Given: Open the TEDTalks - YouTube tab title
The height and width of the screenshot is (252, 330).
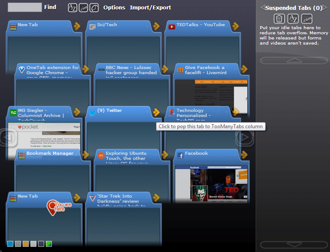Looking at the screenshot, I should coord(201,24).
